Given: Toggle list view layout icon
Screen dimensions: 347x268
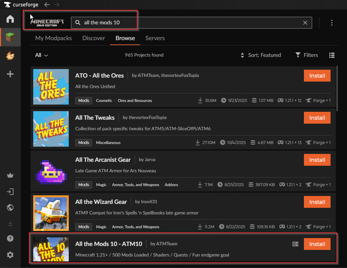Looking at the screenshot, I should pyautogui.click(x=332, y=55).
